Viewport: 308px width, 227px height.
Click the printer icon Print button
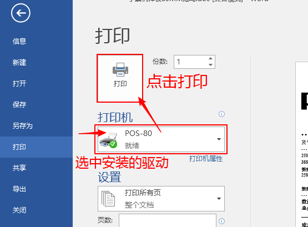(120, 78)
